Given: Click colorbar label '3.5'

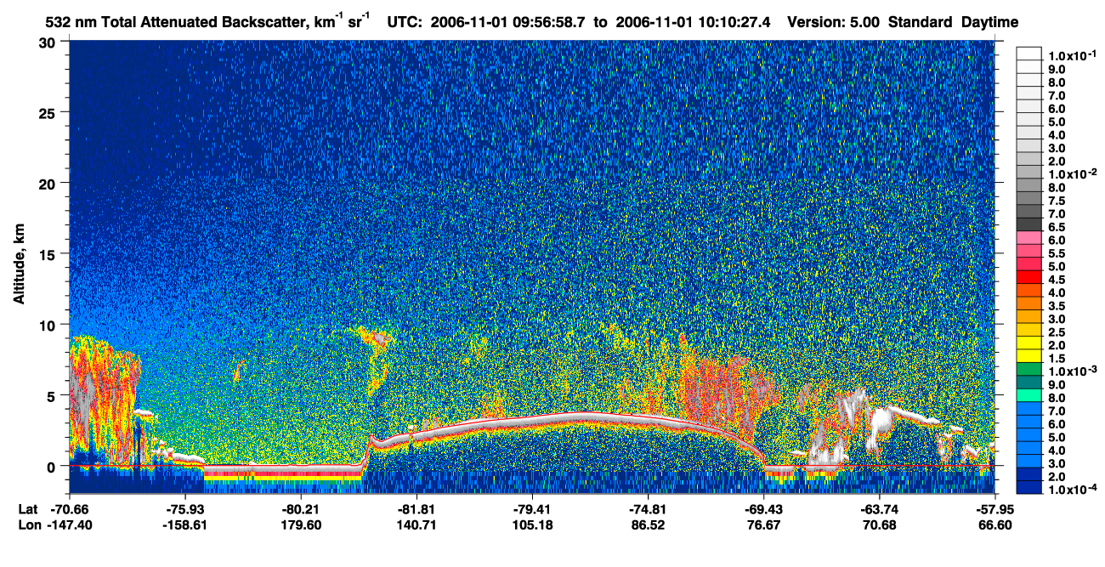Looking at the screenshot, I should click(1057, 306).
